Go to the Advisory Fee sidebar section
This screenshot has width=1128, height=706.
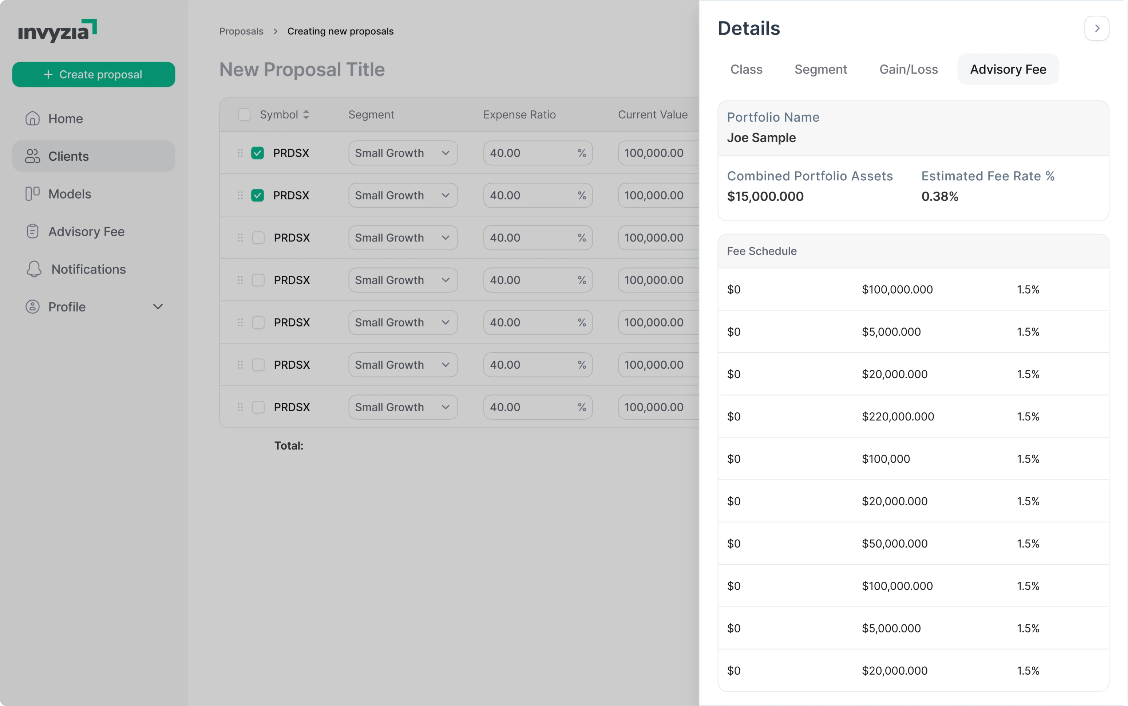[x=86, y=231]
